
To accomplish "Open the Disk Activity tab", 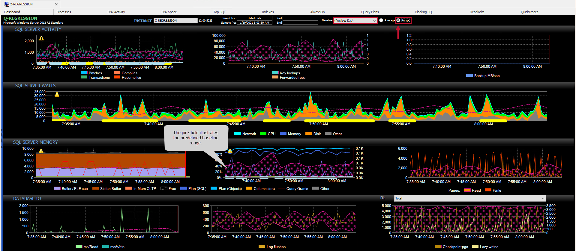I will pyautogui.click(x=116, y=12).
